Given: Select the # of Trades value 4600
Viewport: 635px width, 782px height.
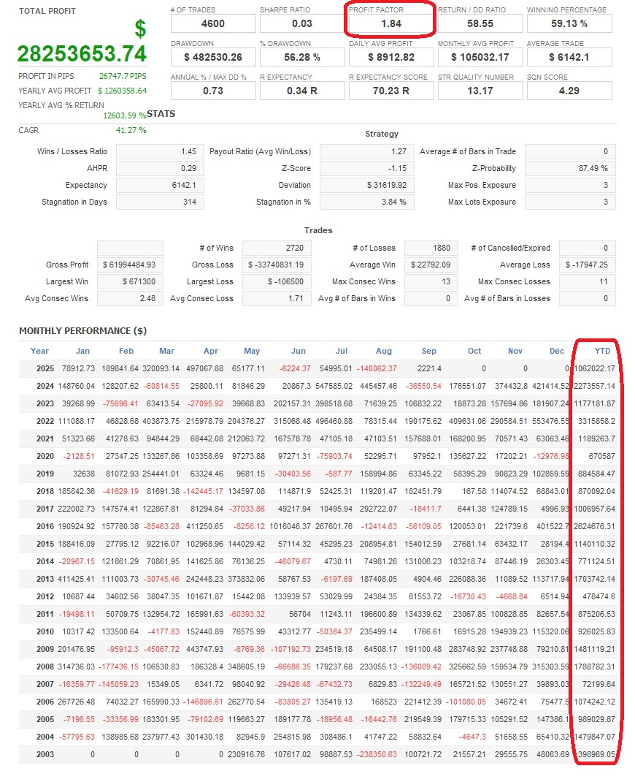Looking at the screenshot, I should tap(213, 23).
